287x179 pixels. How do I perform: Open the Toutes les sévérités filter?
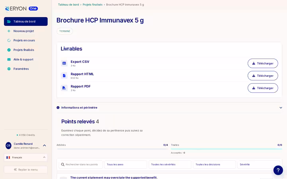170,164
